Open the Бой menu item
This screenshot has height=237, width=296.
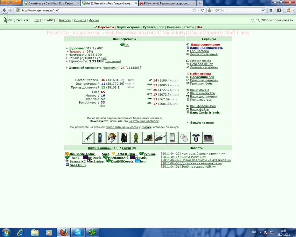click(161, 27)
